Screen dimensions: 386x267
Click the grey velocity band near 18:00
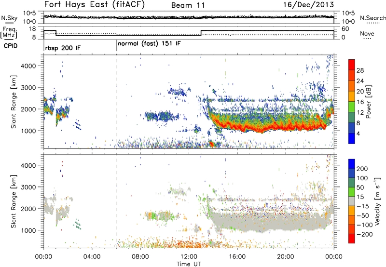pos(262,223)
